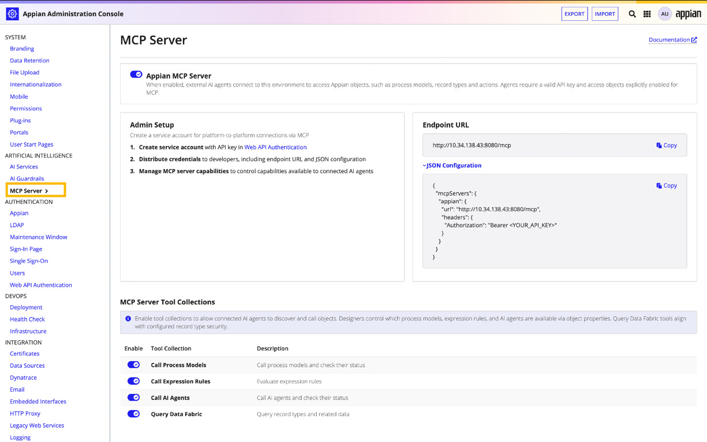Open Maintenance Window in sidebar
The width and height of the screenshot is (707, 442).
pyautogui.click(x=39, y=237)
